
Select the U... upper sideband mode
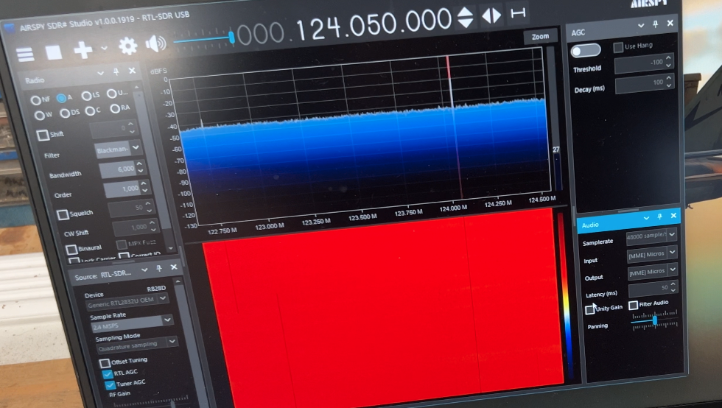point(112,94)
